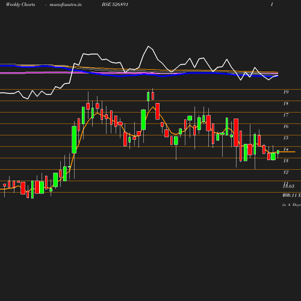
Task: Click the 'in 4 Days' label
Action: (291, 205)
